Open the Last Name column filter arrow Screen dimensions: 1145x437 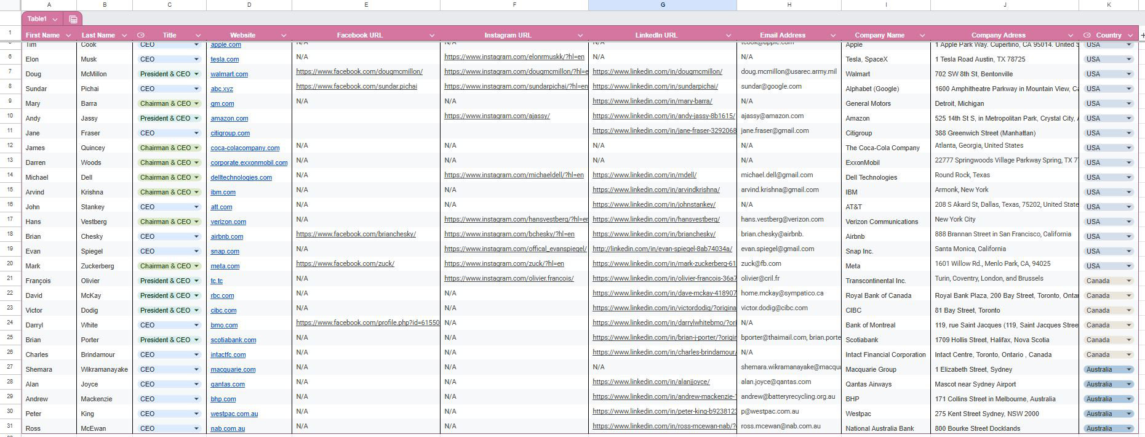point(124,35)
